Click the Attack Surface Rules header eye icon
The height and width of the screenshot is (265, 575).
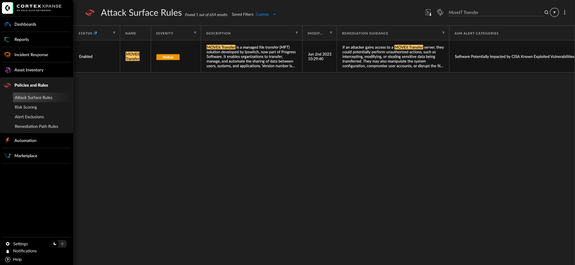[x=90, y=13]
